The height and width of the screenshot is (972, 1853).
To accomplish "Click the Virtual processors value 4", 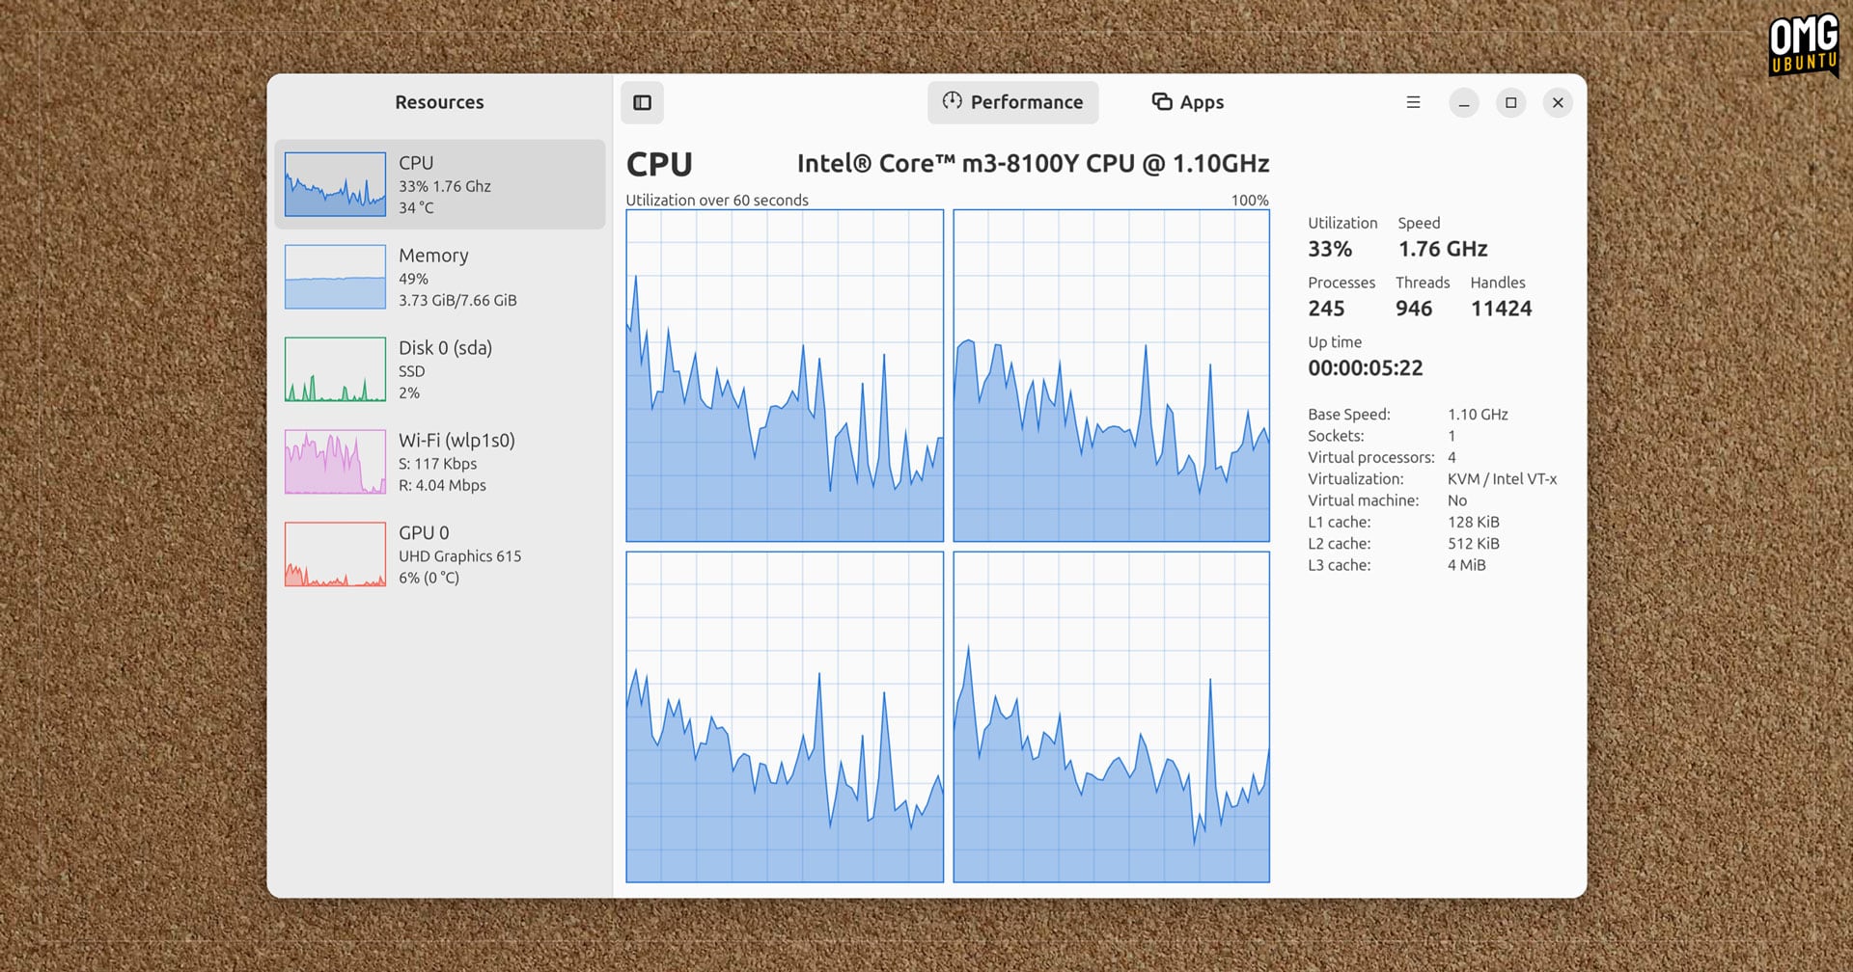I will (x=1452, y=457).
